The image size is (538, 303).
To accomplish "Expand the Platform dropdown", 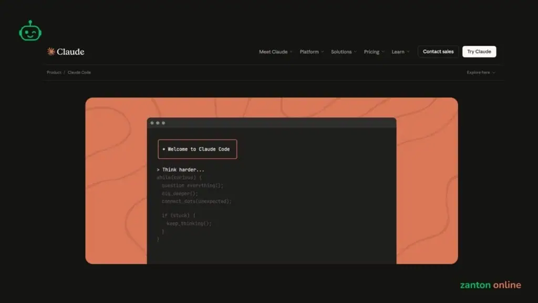I will coord(312,52).
